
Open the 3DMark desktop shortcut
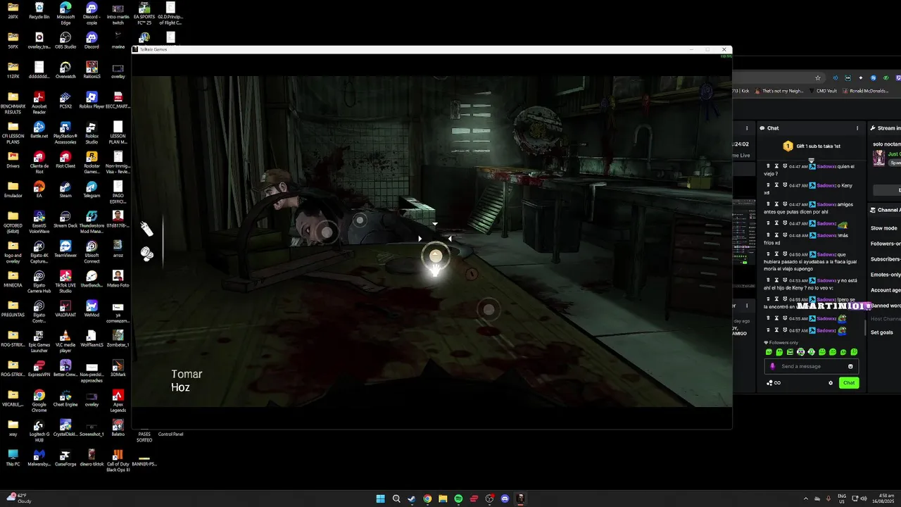118,368
